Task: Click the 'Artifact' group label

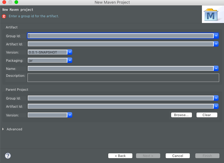Action: coord(11,27)
